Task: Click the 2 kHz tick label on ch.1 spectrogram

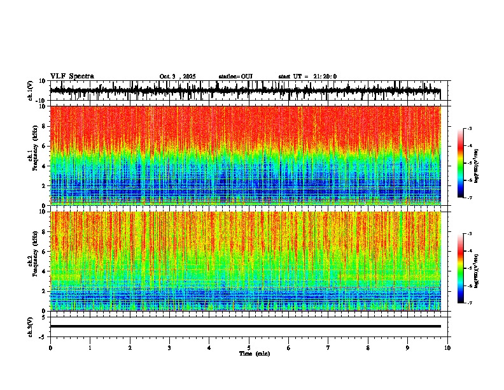Action: click(x=44, y=185)
